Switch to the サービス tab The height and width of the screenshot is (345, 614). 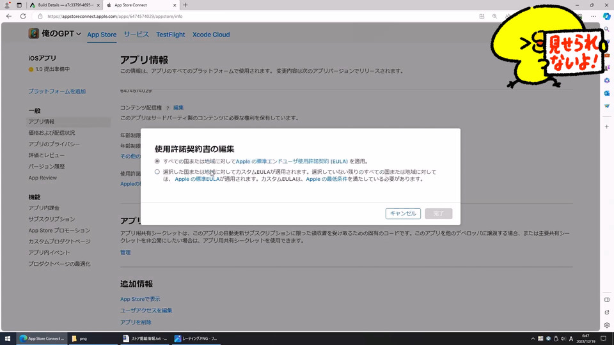pos(136,34)
